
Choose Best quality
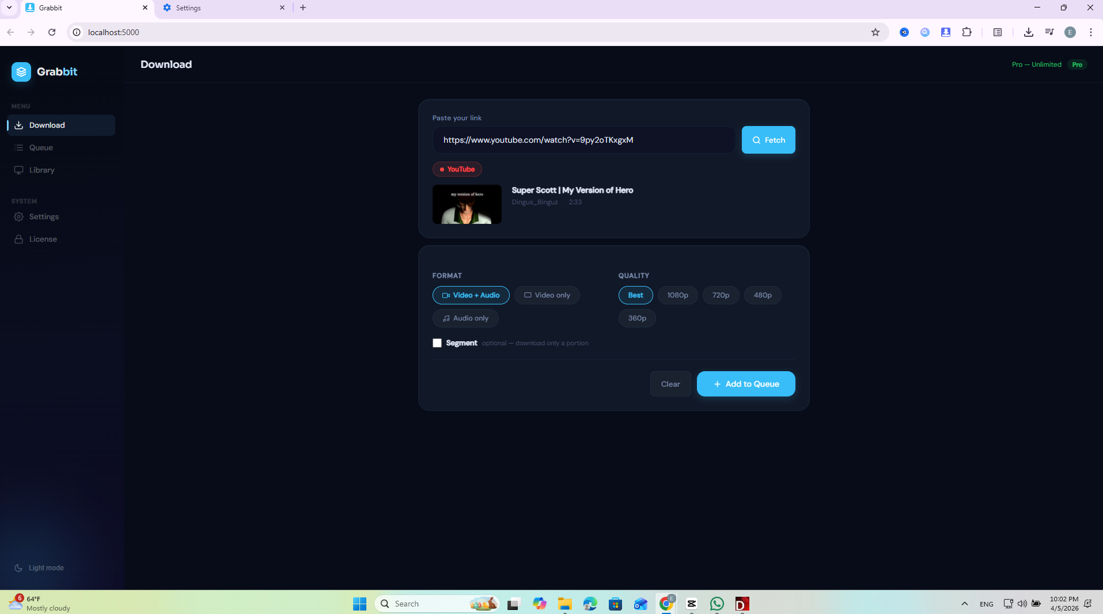tap(636, 295)
